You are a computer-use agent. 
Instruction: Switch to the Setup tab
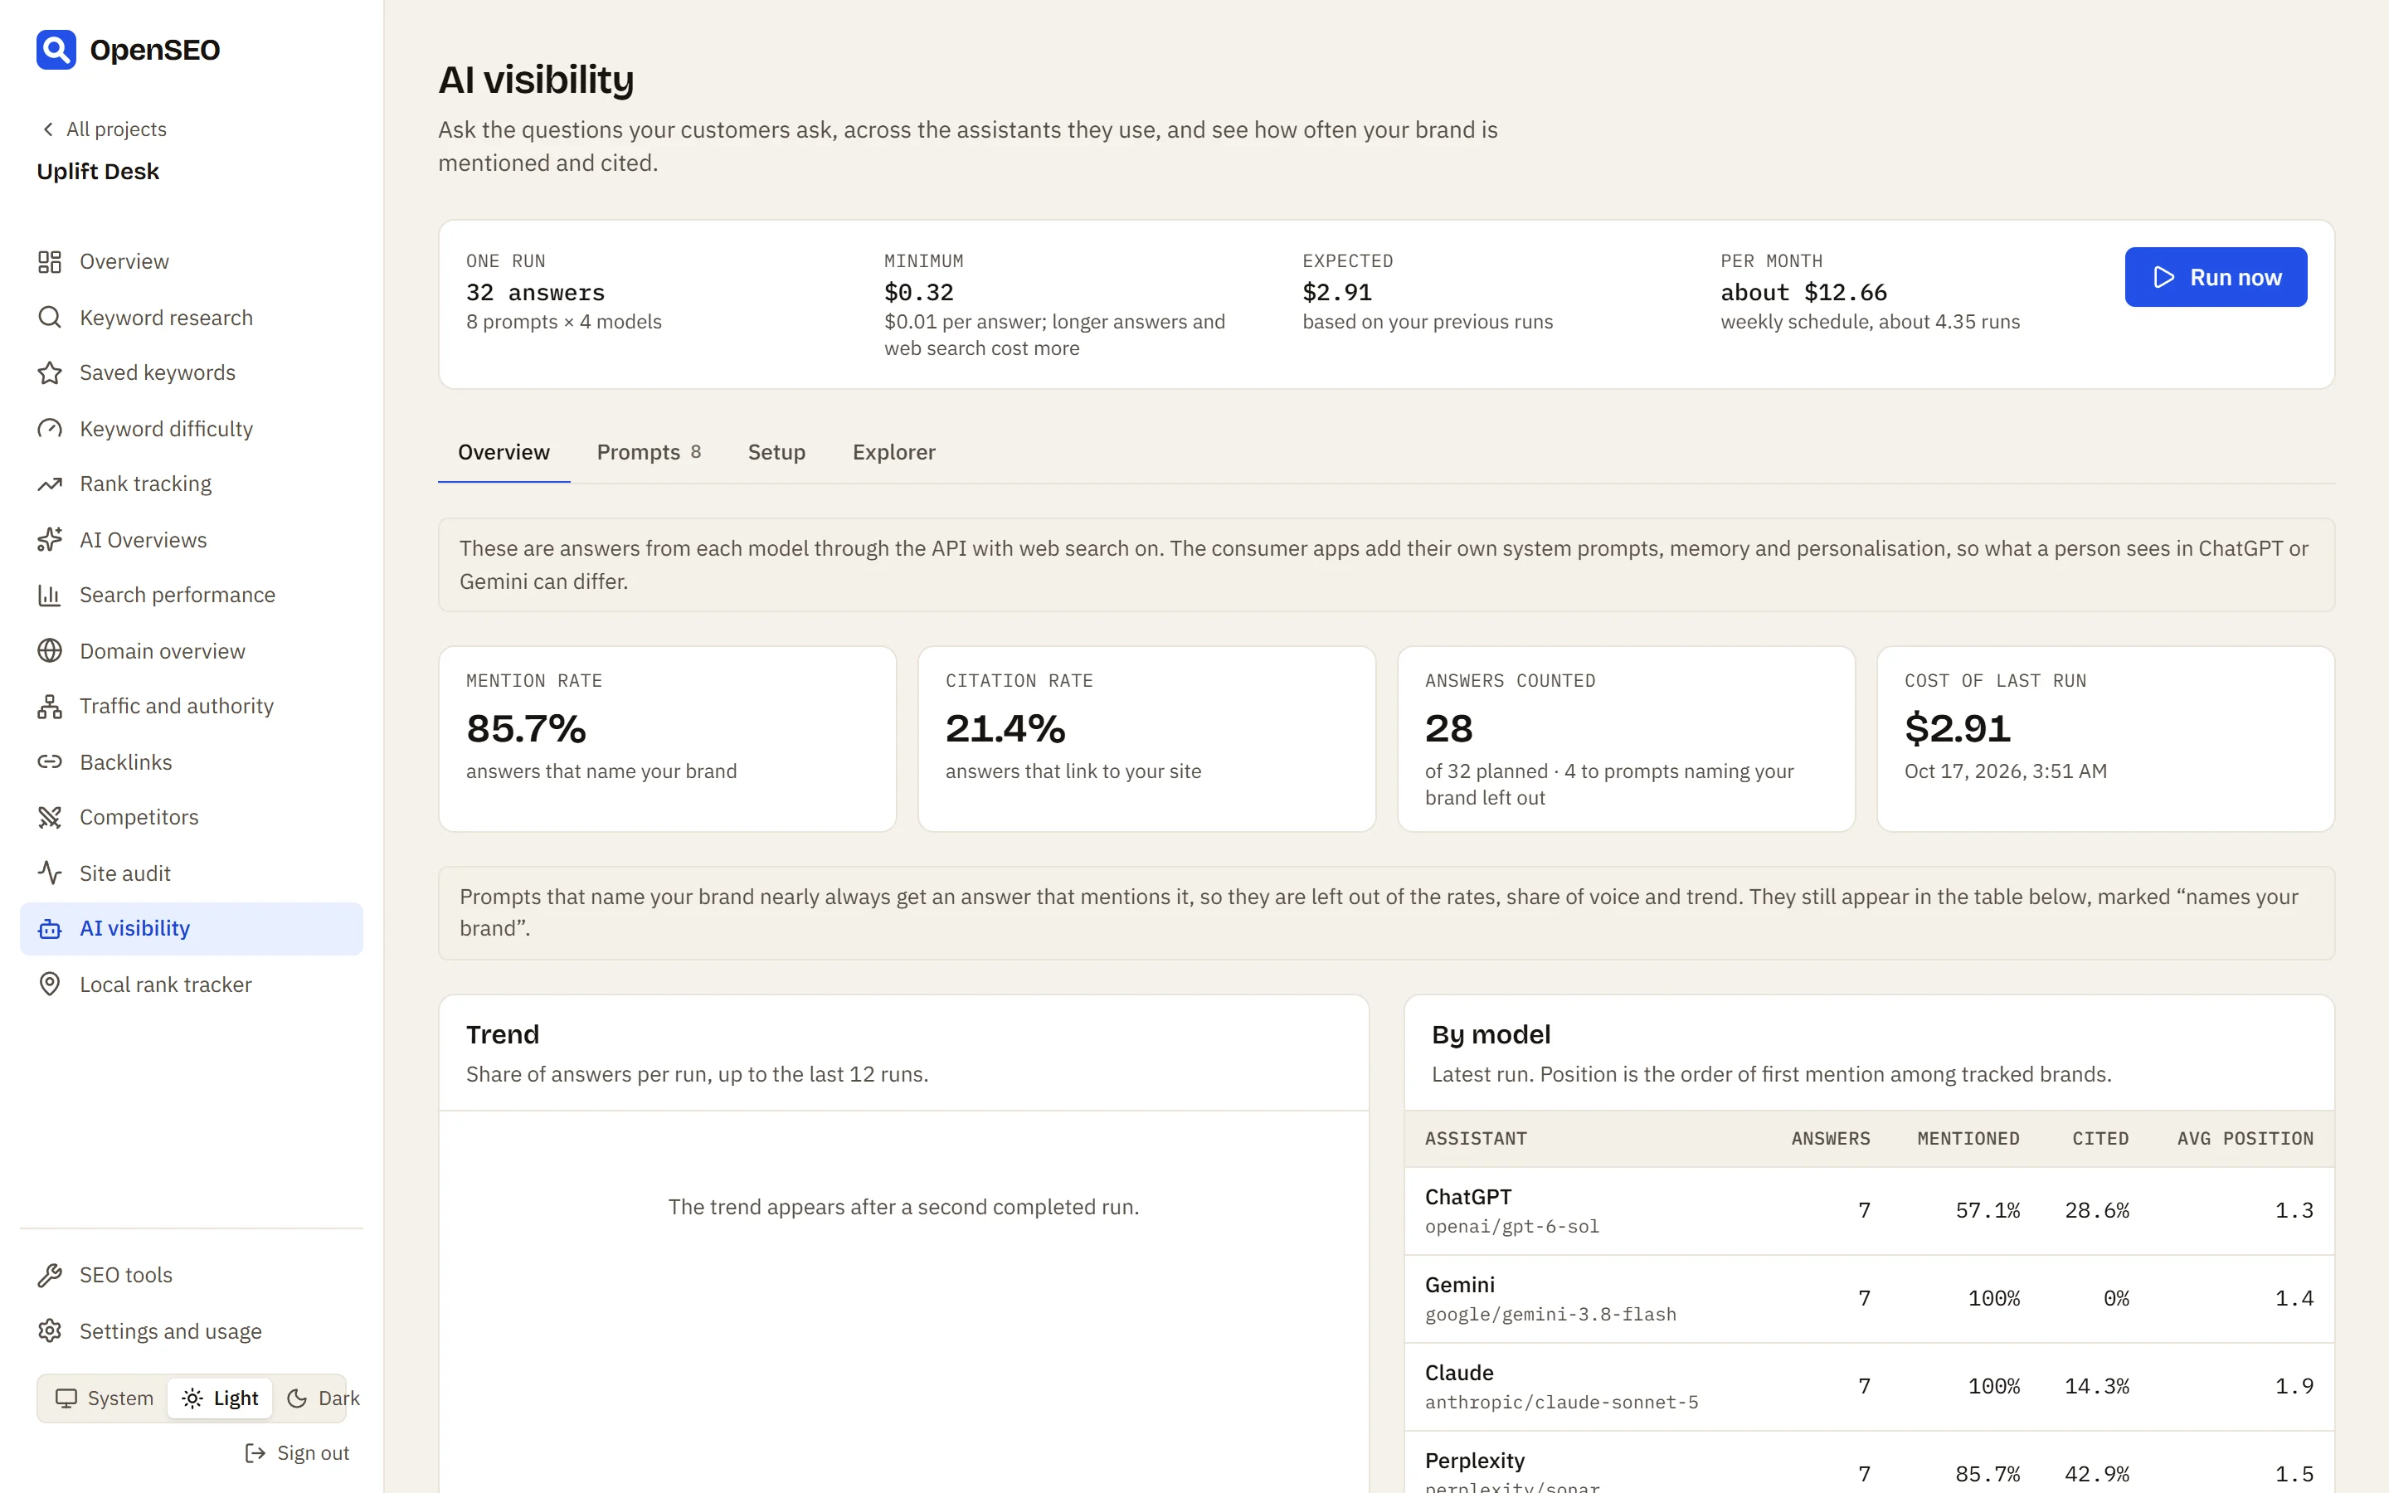[776, 452]
